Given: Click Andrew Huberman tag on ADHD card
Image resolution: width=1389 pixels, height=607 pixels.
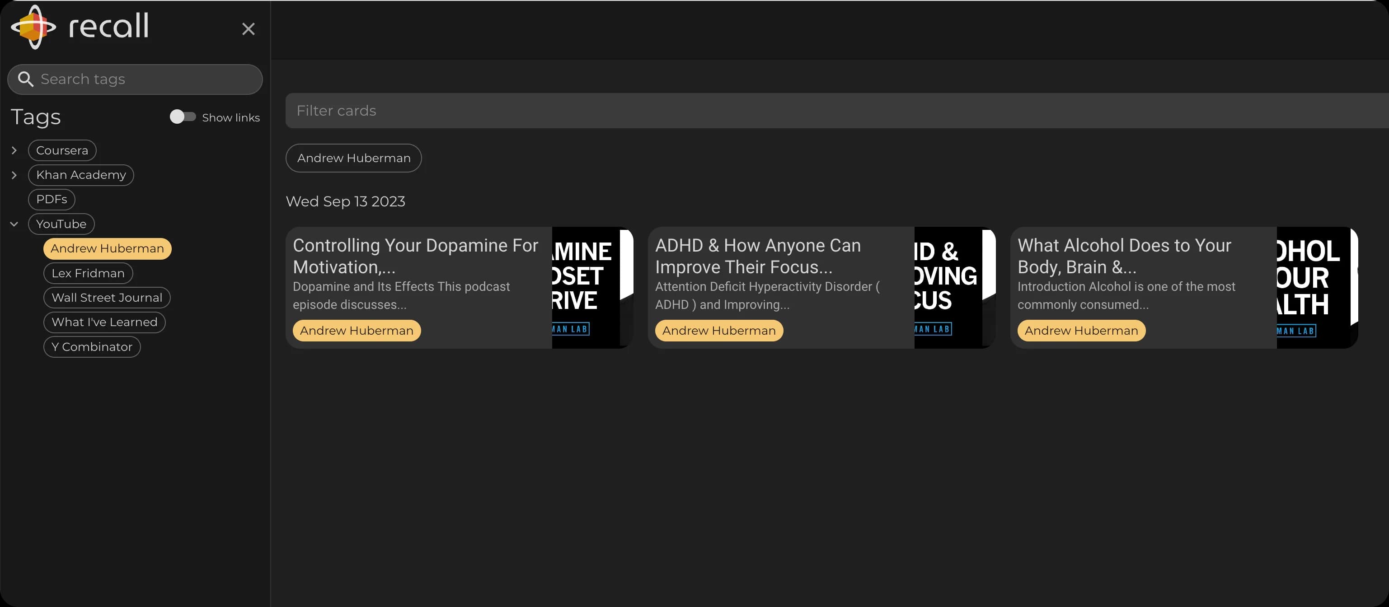Looking at the screenshot, I should 719,331.
